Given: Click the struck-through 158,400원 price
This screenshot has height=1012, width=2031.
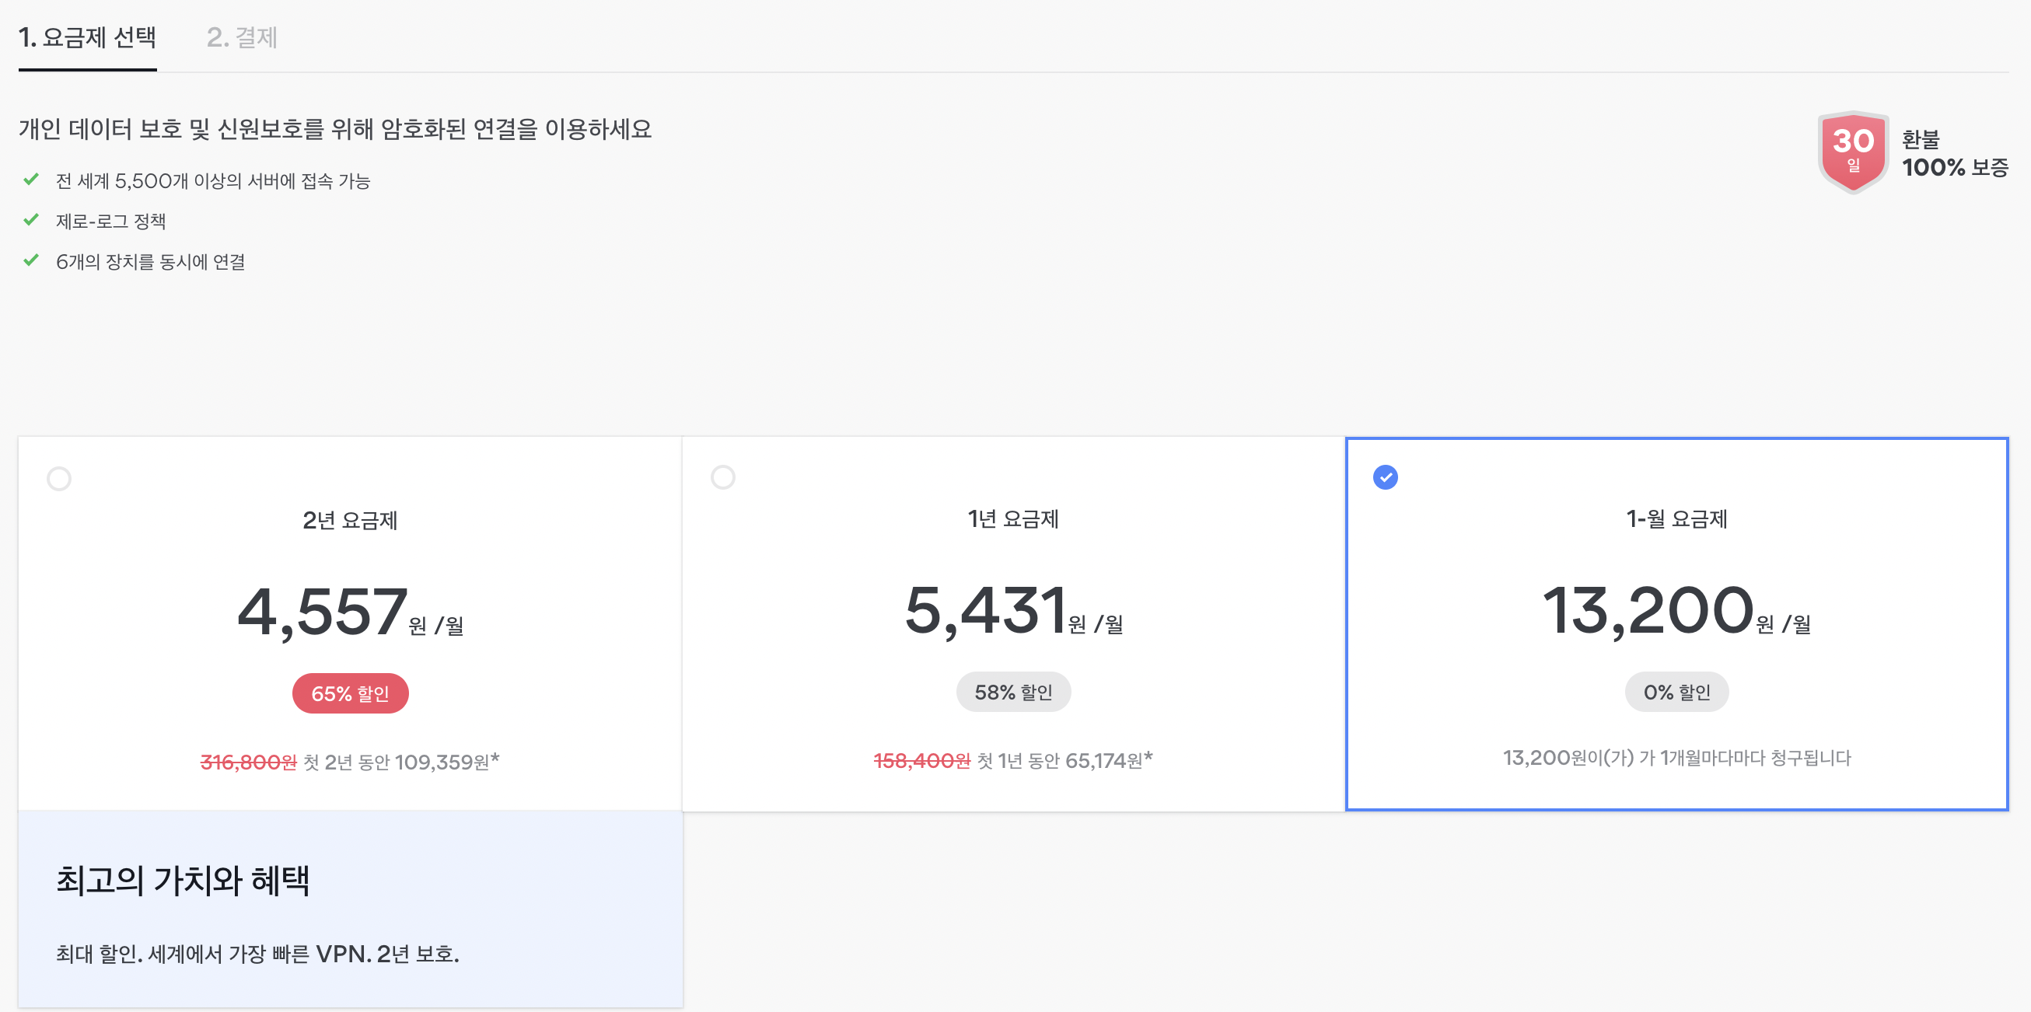Looking at the screenshot, I should pyautogui.click(x=921, y=760).
